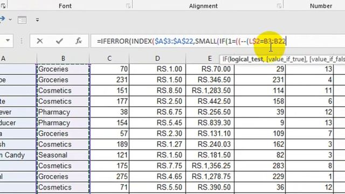
Task: Select the cell showing RS.70.00
Action: pos(210,69)
